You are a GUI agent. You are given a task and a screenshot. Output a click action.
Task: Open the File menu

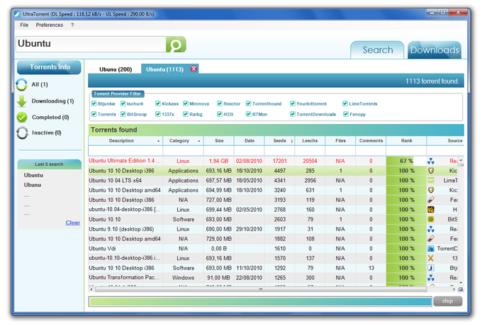24,25
